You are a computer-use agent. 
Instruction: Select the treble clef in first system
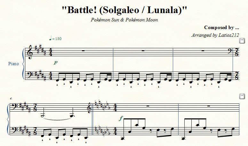[x=30, y=52]
